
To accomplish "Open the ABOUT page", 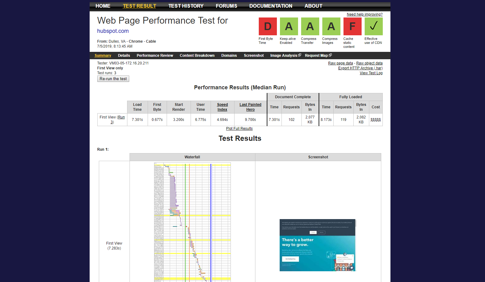I will (x=313, y=6).
